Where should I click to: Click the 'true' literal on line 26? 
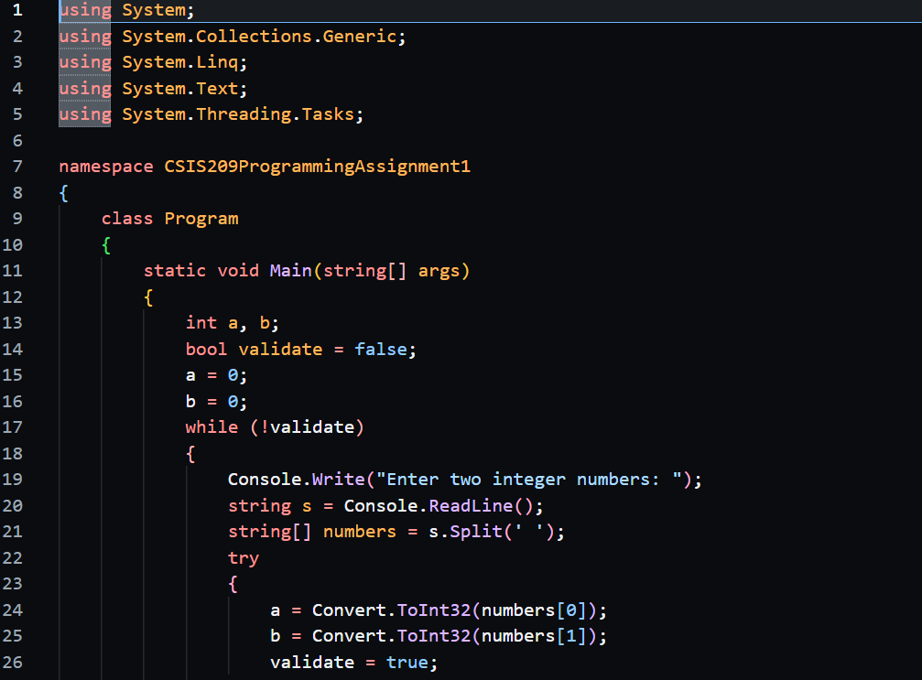pyautogui.click(x=407, y=662)
